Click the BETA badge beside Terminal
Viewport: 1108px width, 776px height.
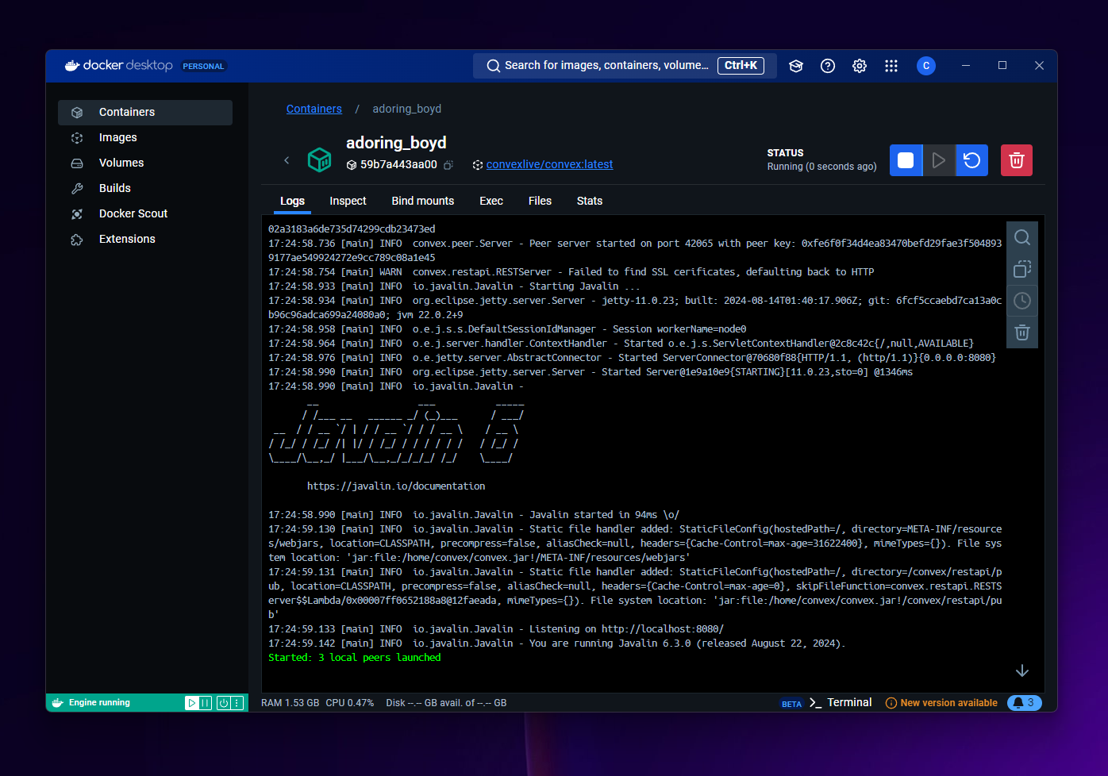click(791, 704)
